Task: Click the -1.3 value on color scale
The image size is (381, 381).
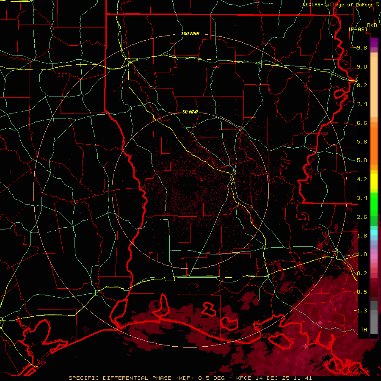Action: point(360,311)
